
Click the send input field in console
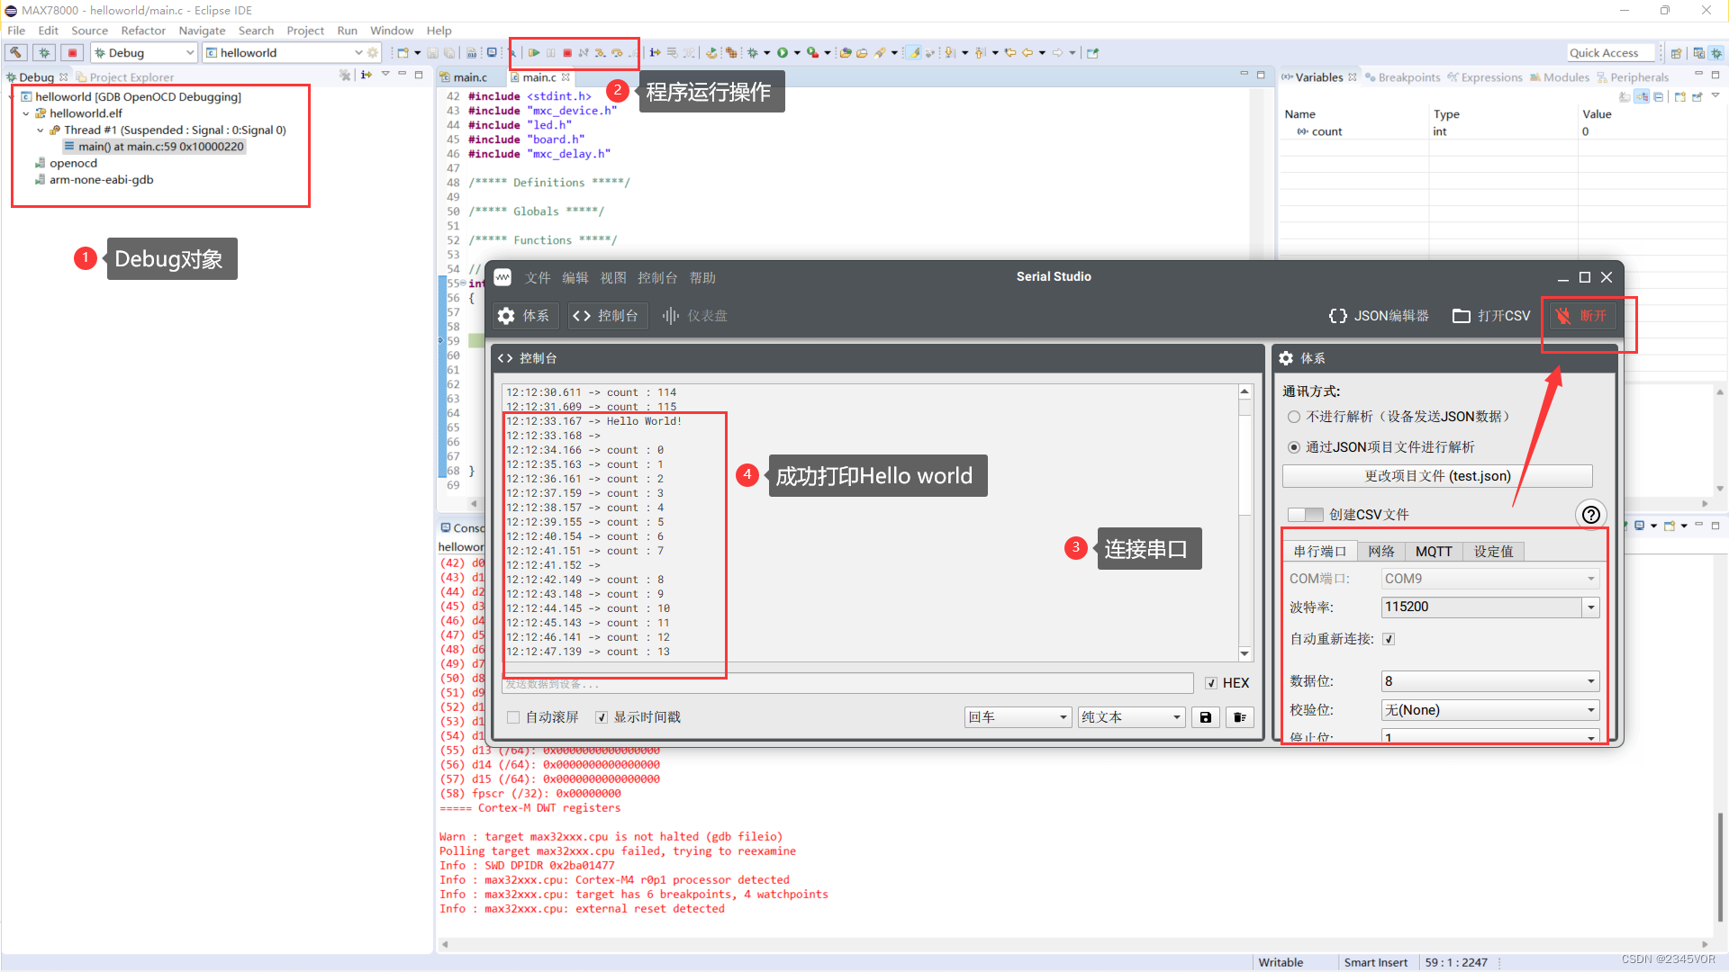click(x=848, y=684)
